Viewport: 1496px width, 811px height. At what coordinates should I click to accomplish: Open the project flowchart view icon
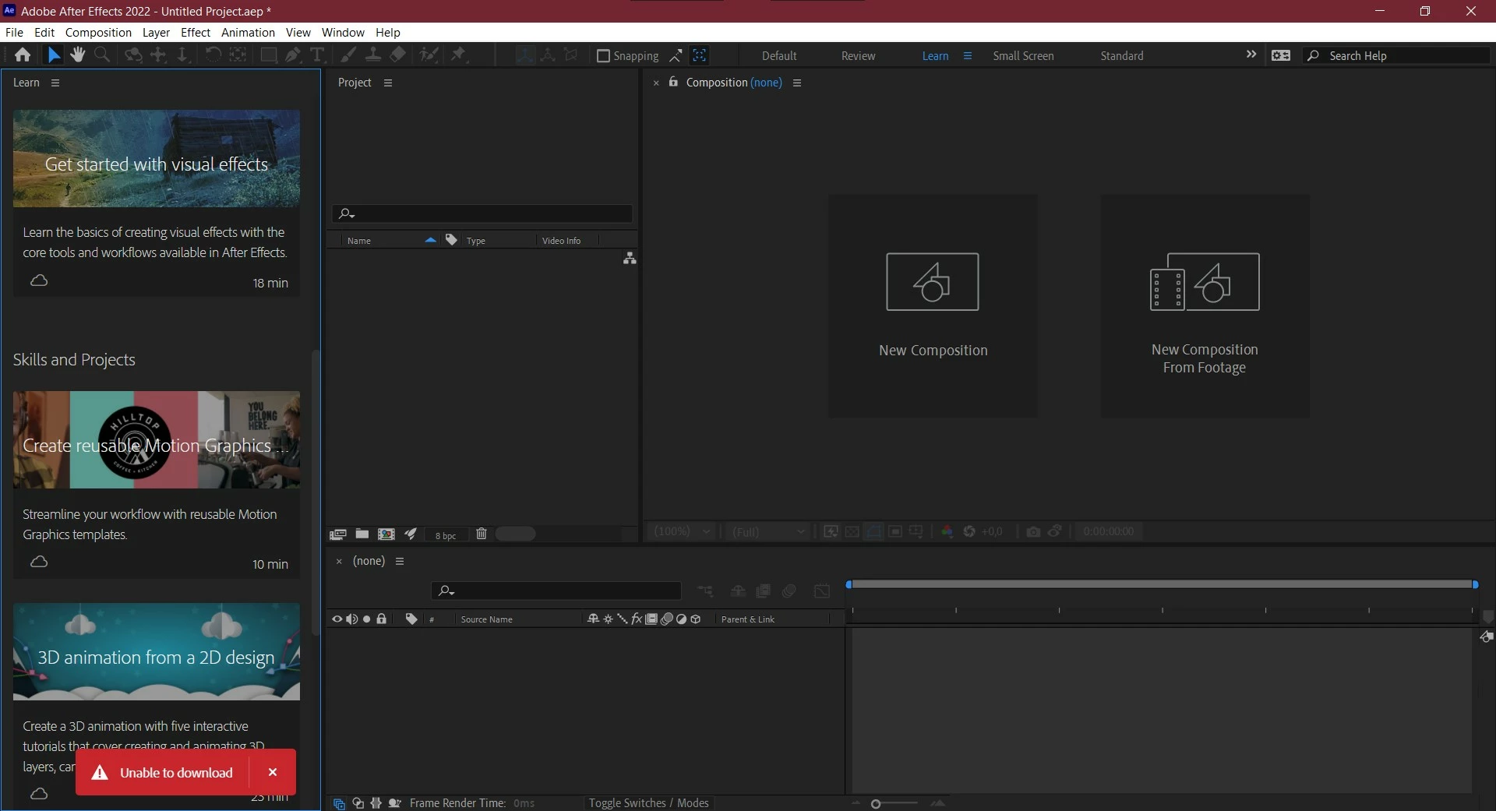pos(630,259)
